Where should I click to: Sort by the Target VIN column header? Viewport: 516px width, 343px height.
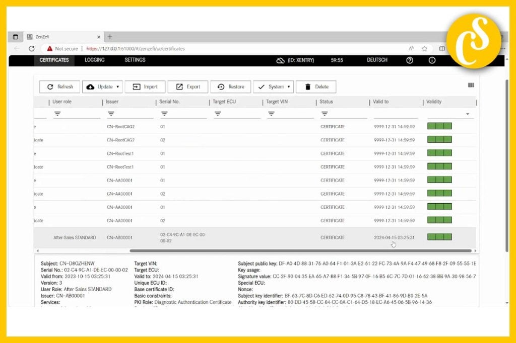(277, 102)
